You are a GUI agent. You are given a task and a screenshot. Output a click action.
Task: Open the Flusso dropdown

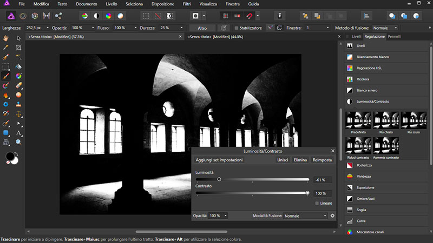[135, 28]
